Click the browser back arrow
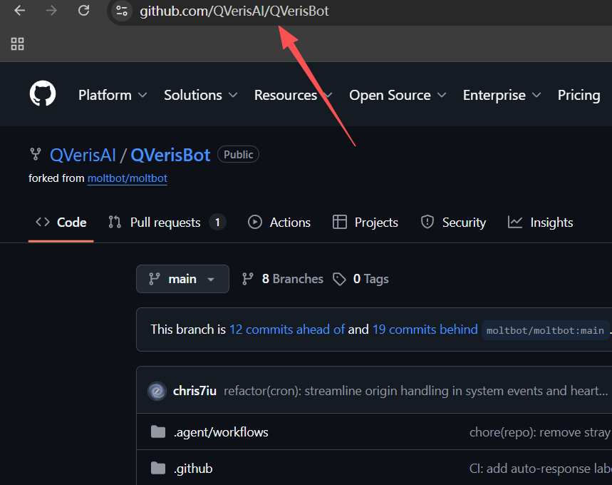This screenshot has width=612, height=485. point(19,11)
